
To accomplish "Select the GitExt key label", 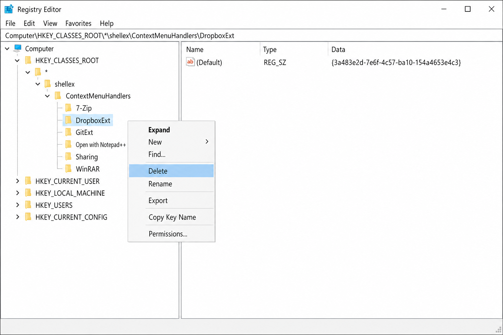I will tap(84, 132).
